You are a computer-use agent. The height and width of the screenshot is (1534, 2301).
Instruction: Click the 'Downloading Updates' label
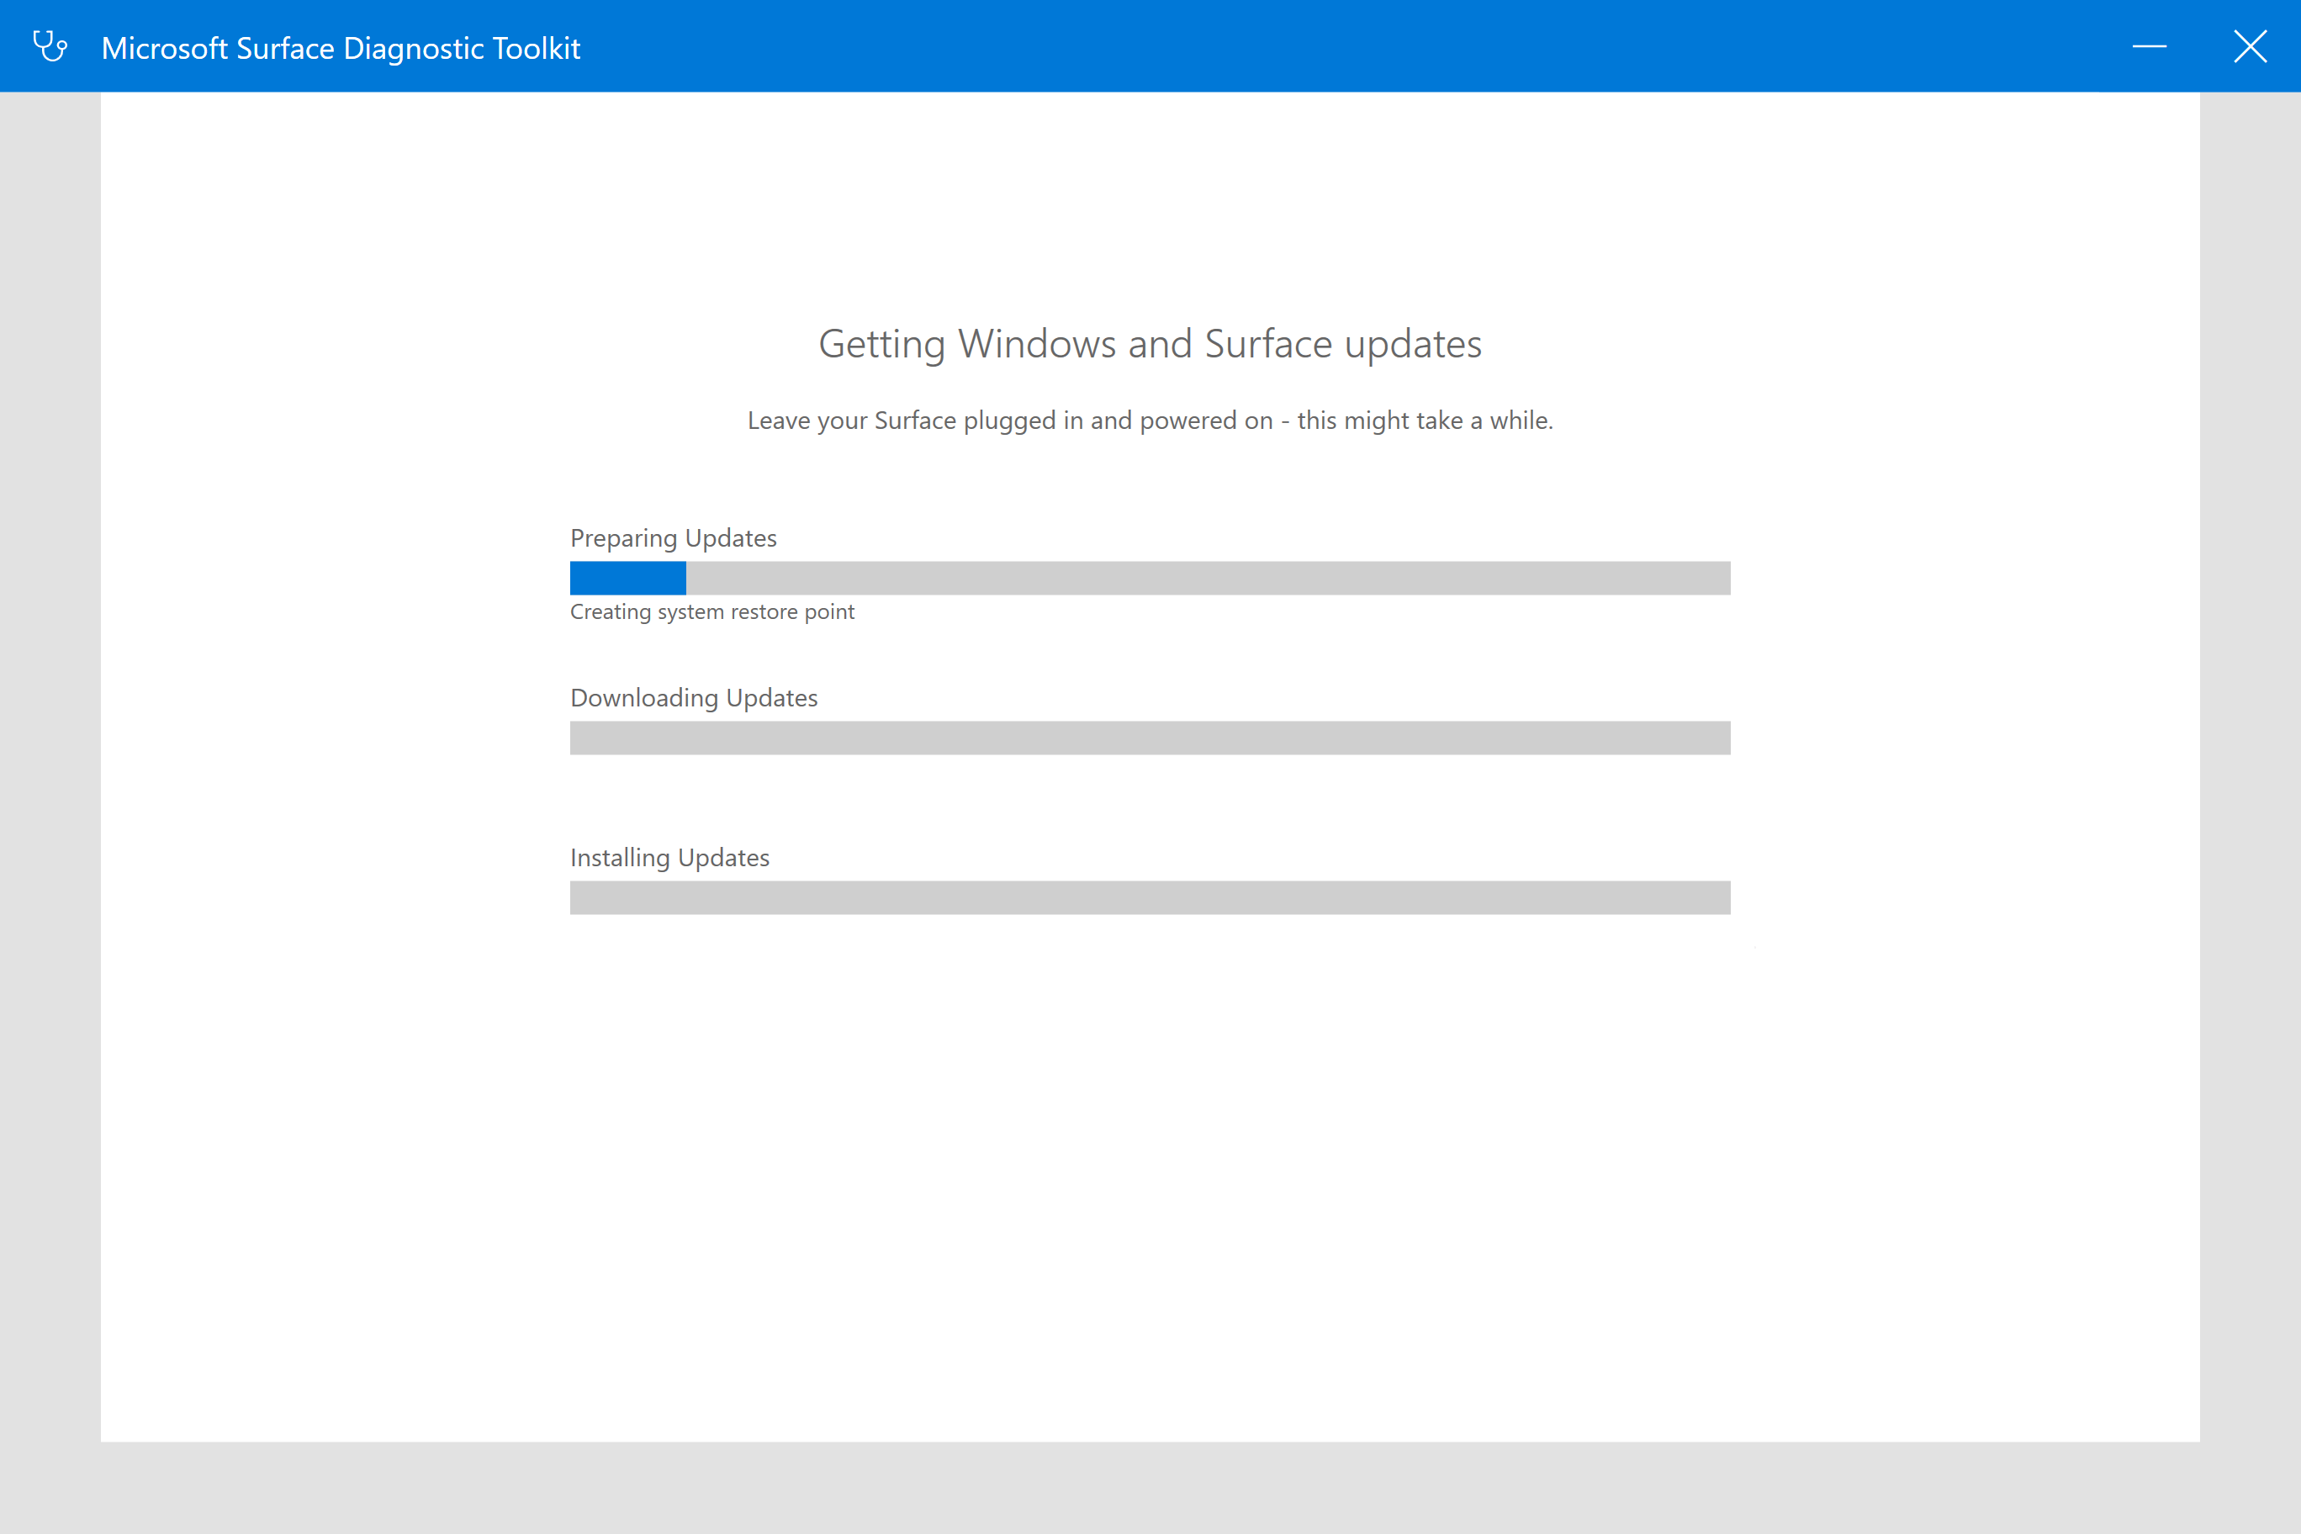[x=694, y=697]
